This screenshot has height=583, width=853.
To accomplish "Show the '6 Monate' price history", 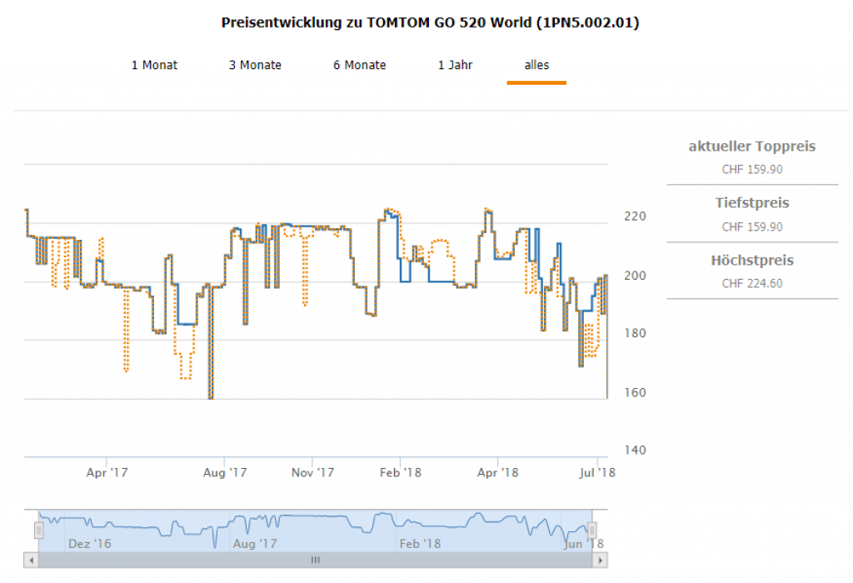I will [359, 65].
